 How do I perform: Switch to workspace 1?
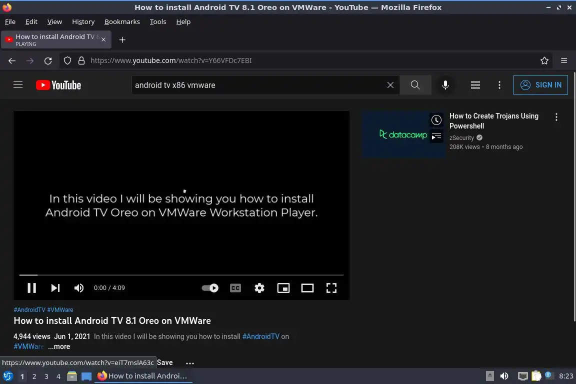[22, 376]
